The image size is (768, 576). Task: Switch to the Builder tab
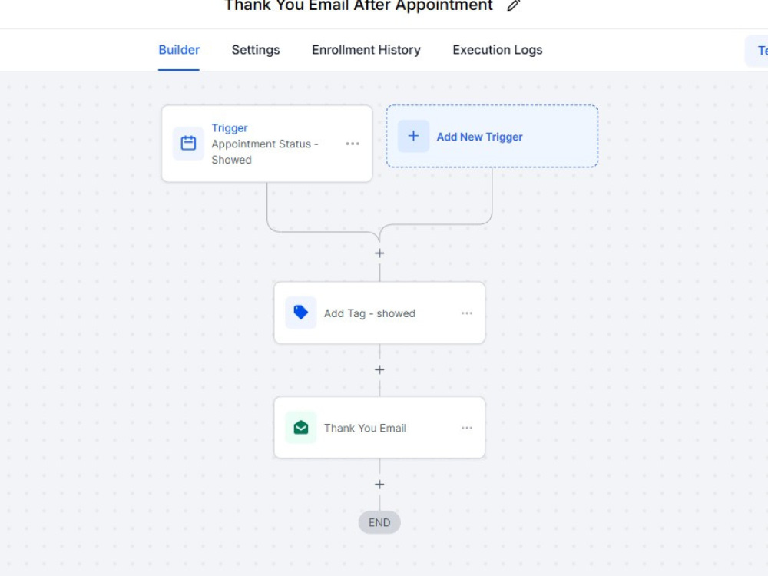coord(179,50)
